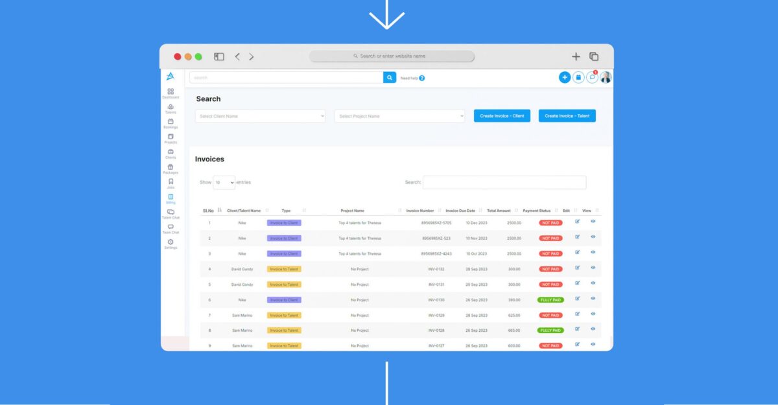Click Create Invoice - Talent button
The image size is (778, 405).
[x=567, y=116]
